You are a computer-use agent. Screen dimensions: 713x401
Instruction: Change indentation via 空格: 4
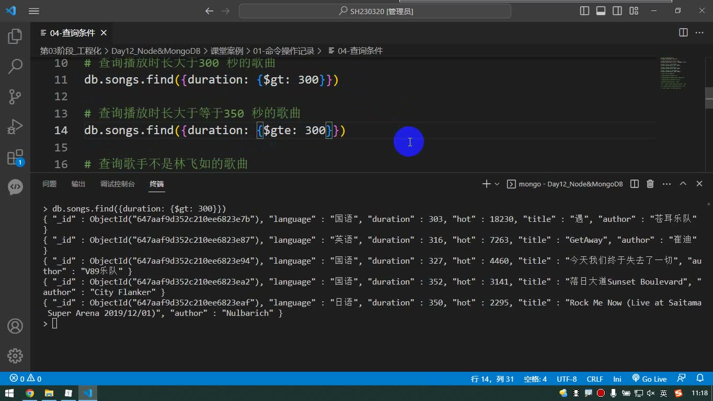click(x=535, y=379)
